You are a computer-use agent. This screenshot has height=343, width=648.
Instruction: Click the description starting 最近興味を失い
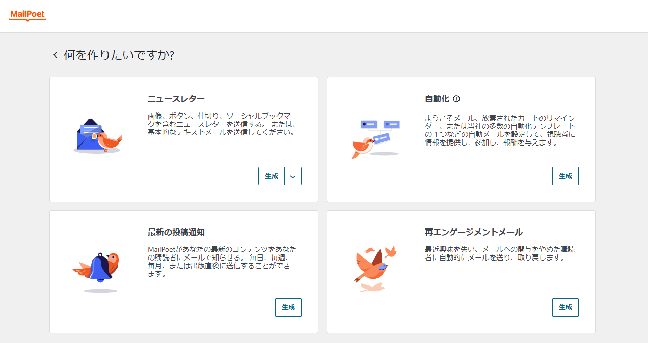pyautogui.click(x=500, y=253)
